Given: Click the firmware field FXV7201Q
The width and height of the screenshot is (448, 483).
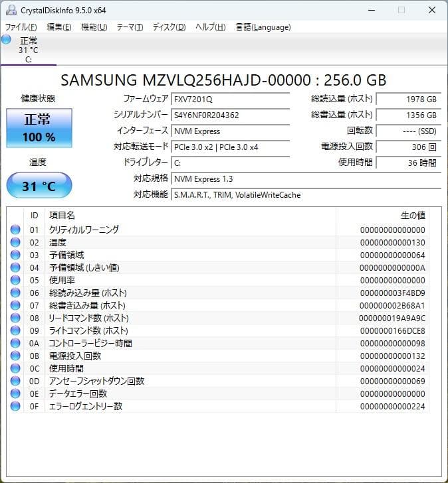Looking at the screenshot, I should [230, 100].
